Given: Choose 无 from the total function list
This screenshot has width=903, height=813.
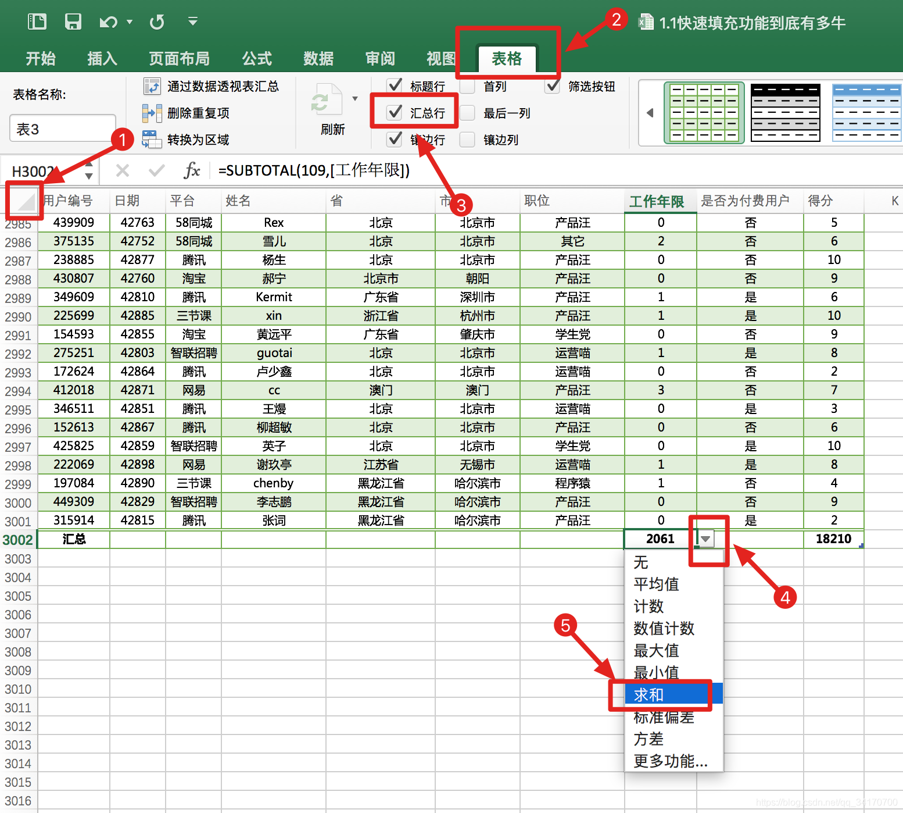Looking at the screenshot, I should tap(674, 562).
